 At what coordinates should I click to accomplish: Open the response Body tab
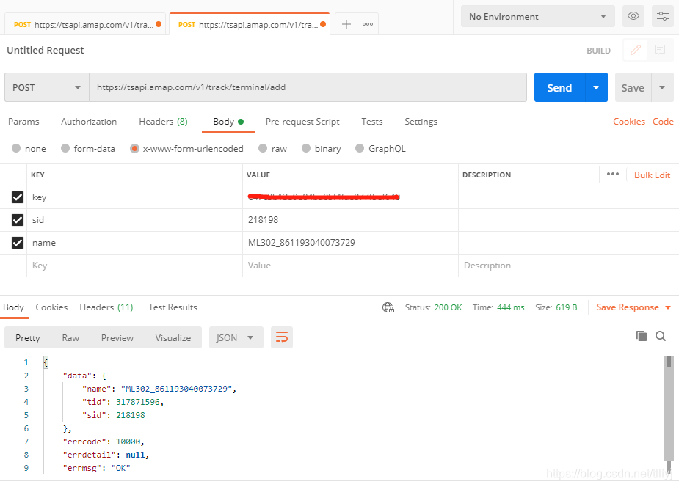13,307
